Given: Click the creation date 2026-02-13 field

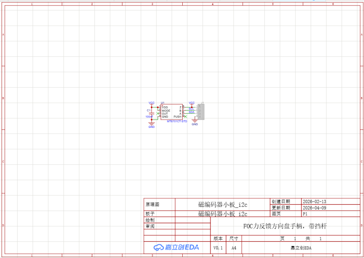Looking at the screenshot, I should (315, 201).
